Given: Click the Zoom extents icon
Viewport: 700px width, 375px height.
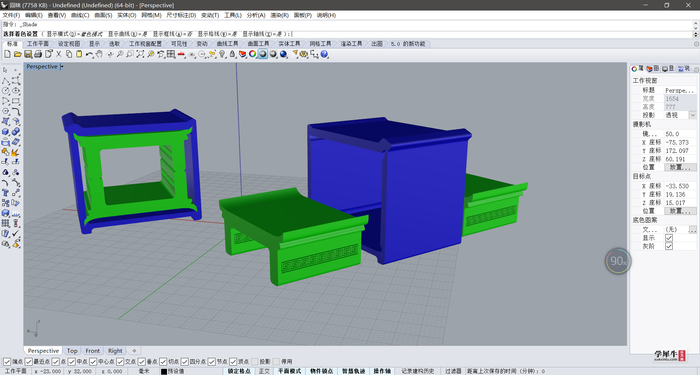Looking at the screenshot, I should pos(140,54).
